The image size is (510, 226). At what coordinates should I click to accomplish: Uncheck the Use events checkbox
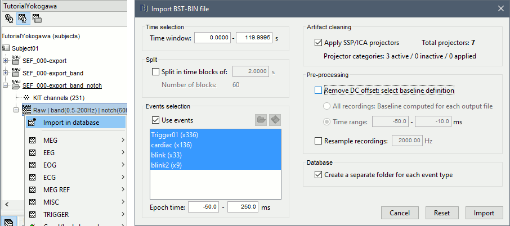coord(156,120)
